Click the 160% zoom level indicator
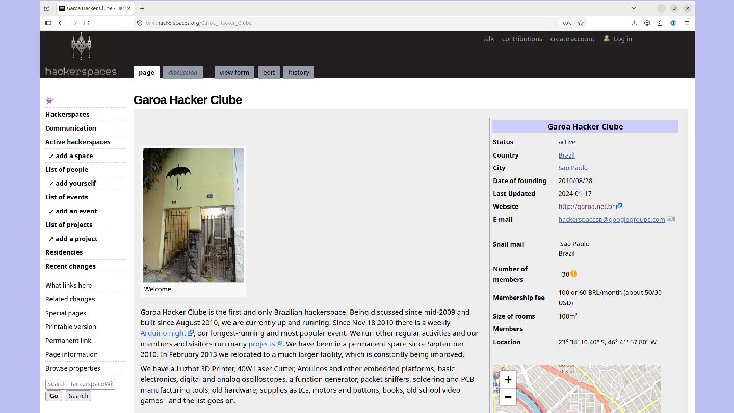 pos(566,23)
